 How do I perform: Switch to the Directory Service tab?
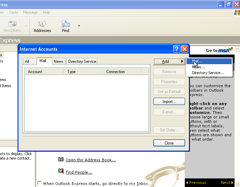click(82, 61)
